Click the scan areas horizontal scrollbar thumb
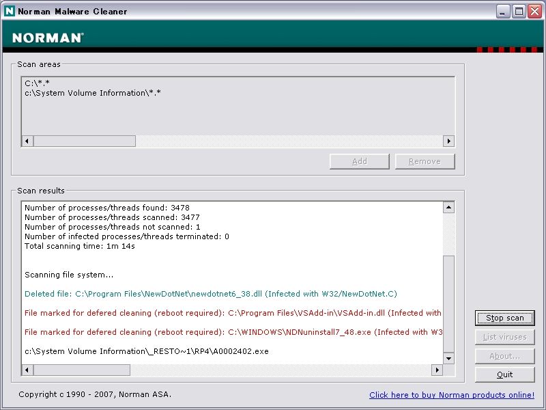 click(84, 141)
